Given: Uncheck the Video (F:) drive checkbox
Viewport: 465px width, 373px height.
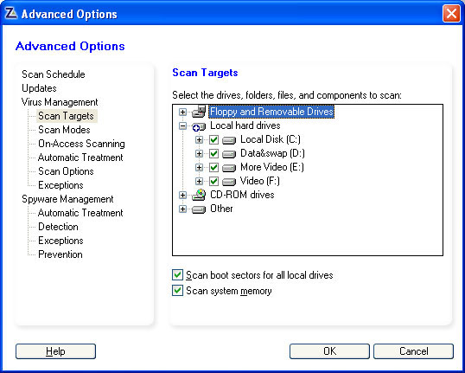Looking at the screenshot, I should click(x=213, y=181).
